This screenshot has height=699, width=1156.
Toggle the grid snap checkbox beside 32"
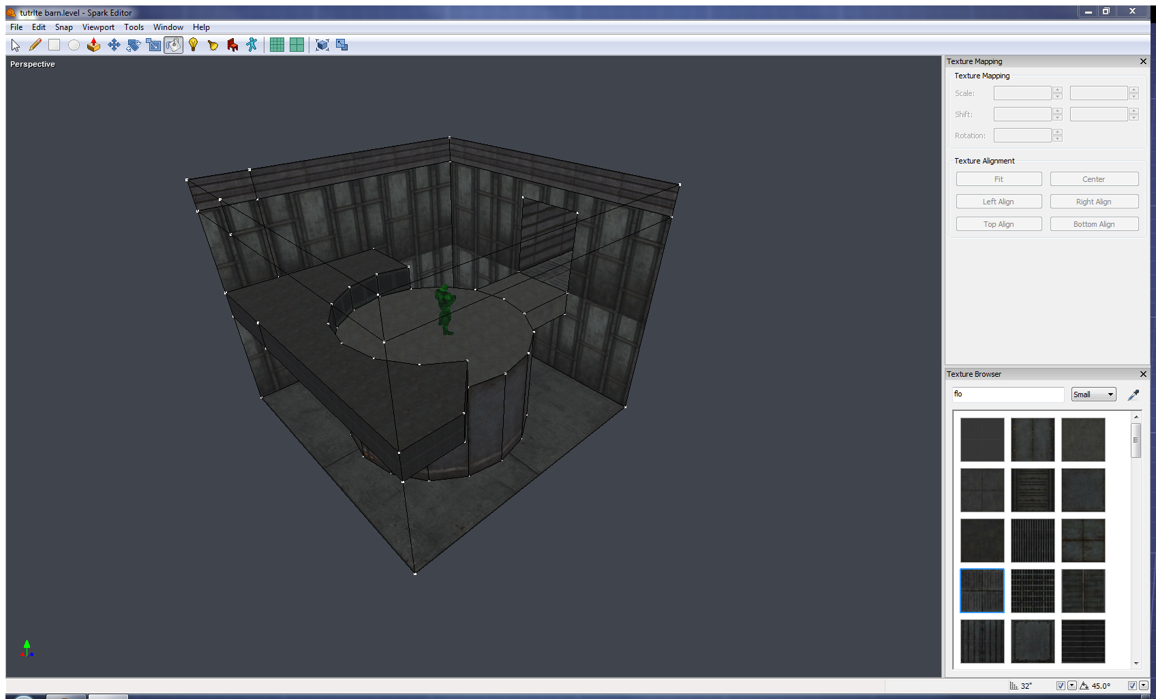coord(1061,686)
